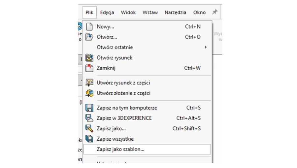Click the Ctrl+Shift+S shortcut label
This screenshot has height=168, width=297.
[x=186, y=128]
